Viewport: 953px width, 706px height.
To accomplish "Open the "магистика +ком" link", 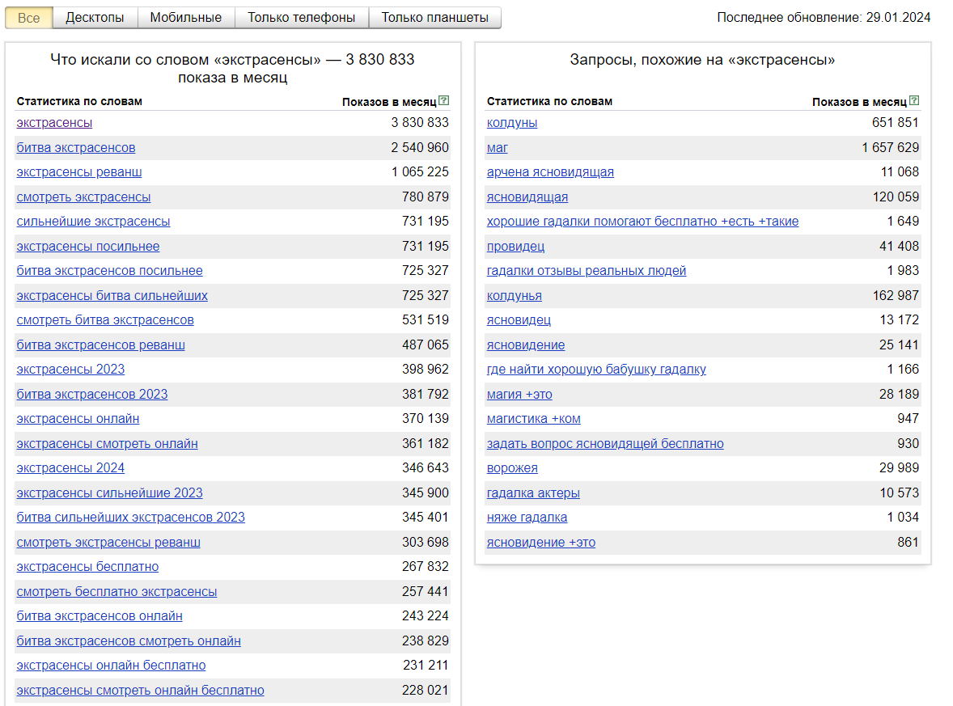I will [533, 419].
